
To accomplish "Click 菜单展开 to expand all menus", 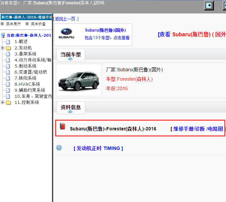I will [13, 24].
